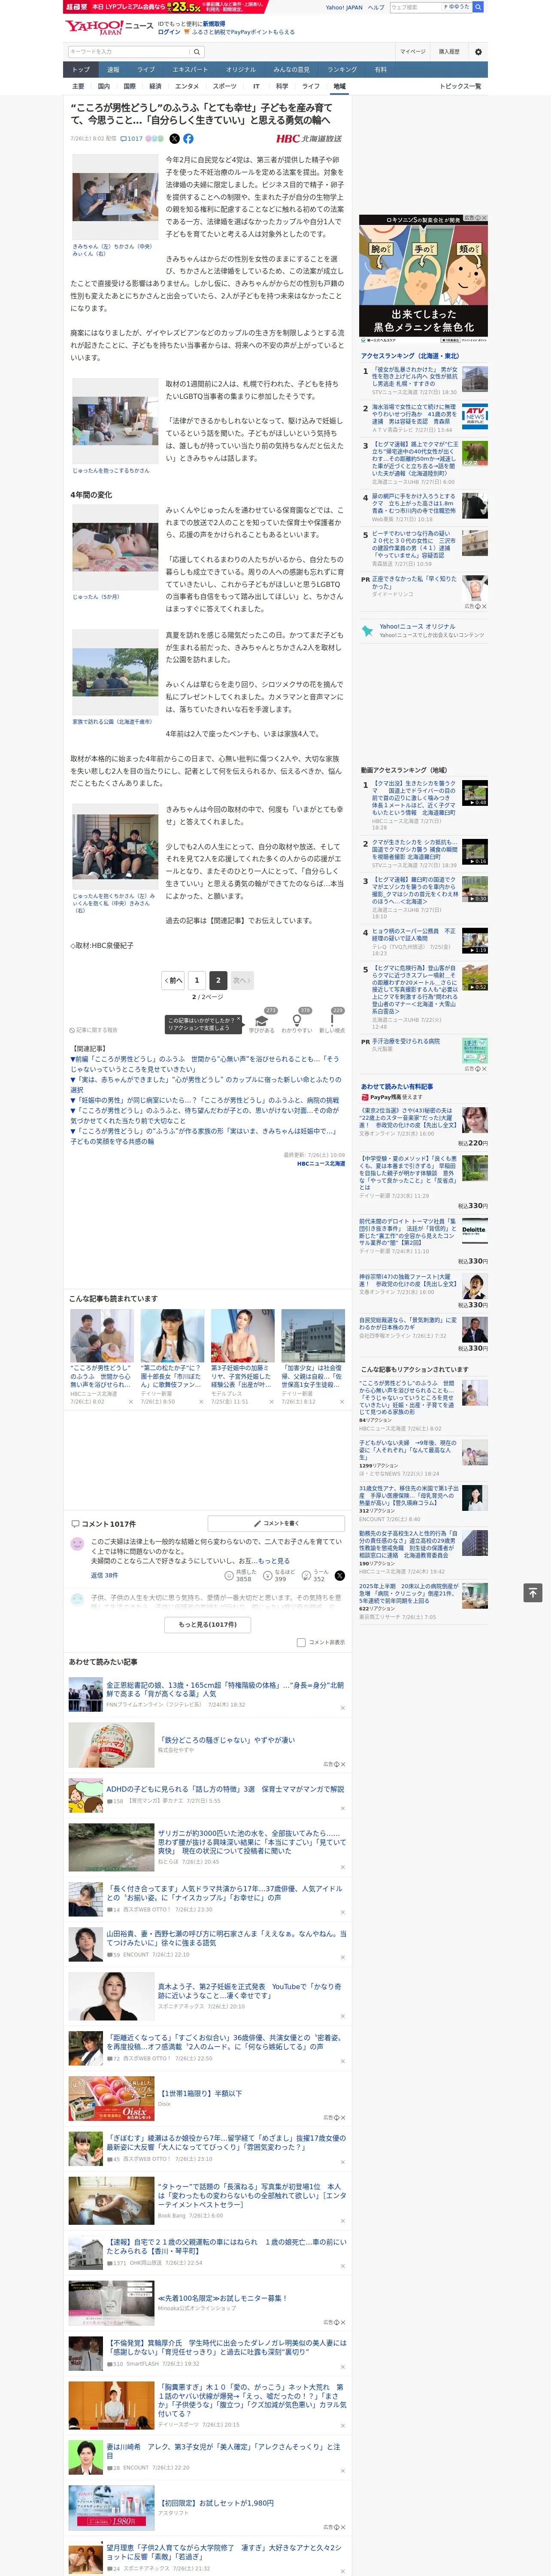Image resolution: width=551 pixels, height=2576 pixels.
Task: Open HBCニュース北海道 source link
Action: 320,1163
